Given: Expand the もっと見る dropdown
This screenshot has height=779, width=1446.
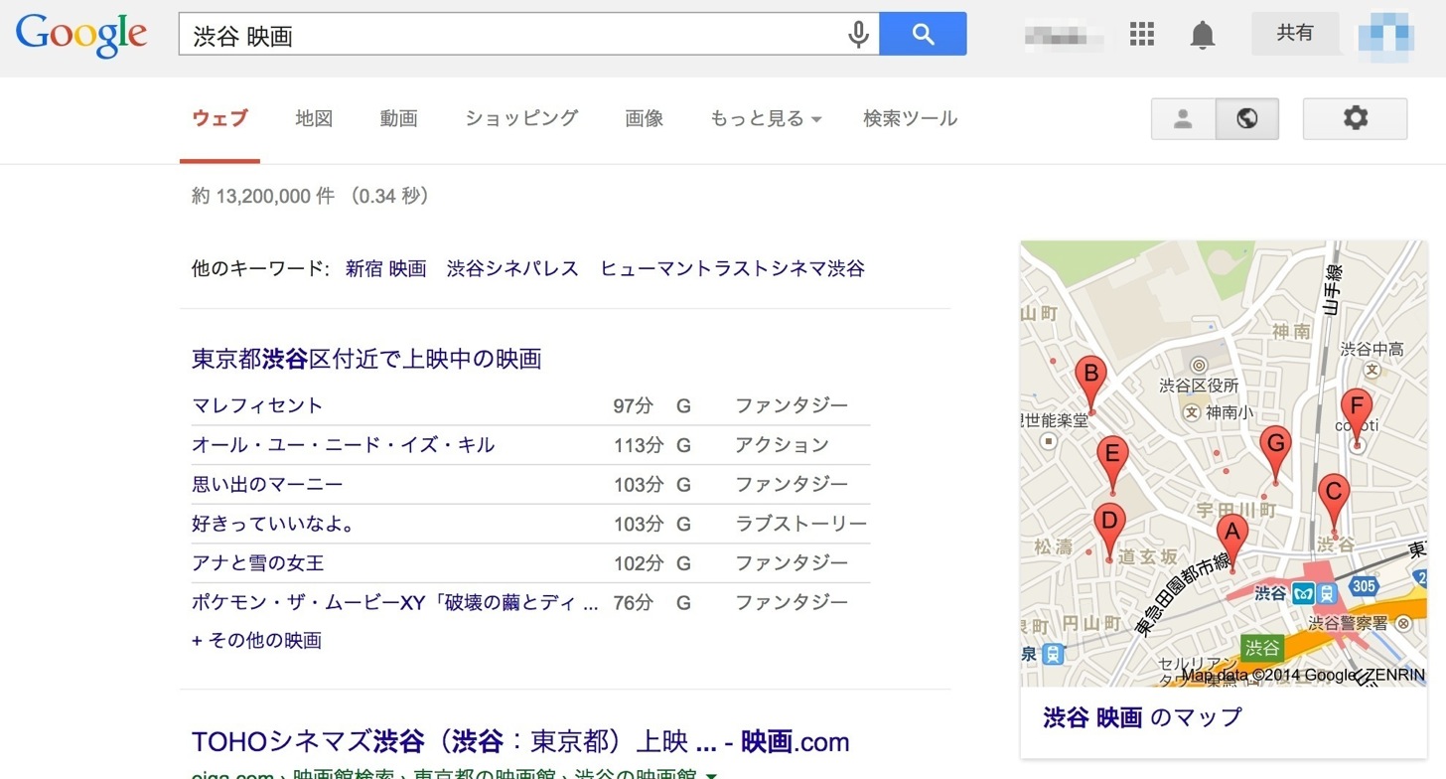Looking at the screenshot, I should point(766,118).
